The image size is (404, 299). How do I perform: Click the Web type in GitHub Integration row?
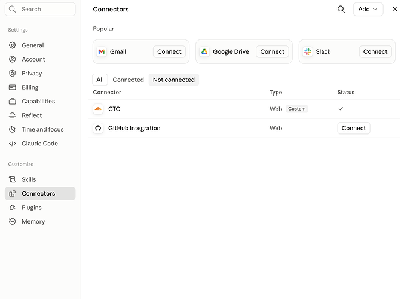pyautogui.click(x=276, y=128)
